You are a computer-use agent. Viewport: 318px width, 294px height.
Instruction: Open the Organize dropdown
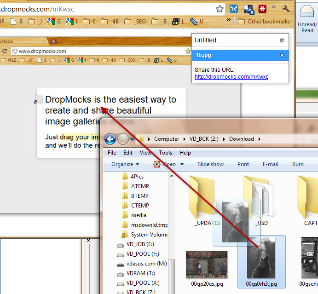tap(125, 164)
